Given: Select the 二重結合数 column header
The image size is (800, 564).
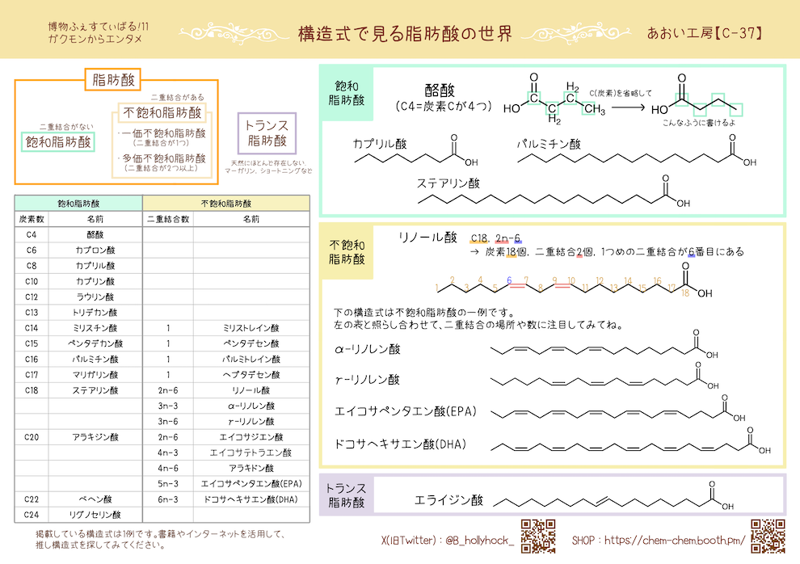Looking at the screenshot, I should tap(168, 219).
